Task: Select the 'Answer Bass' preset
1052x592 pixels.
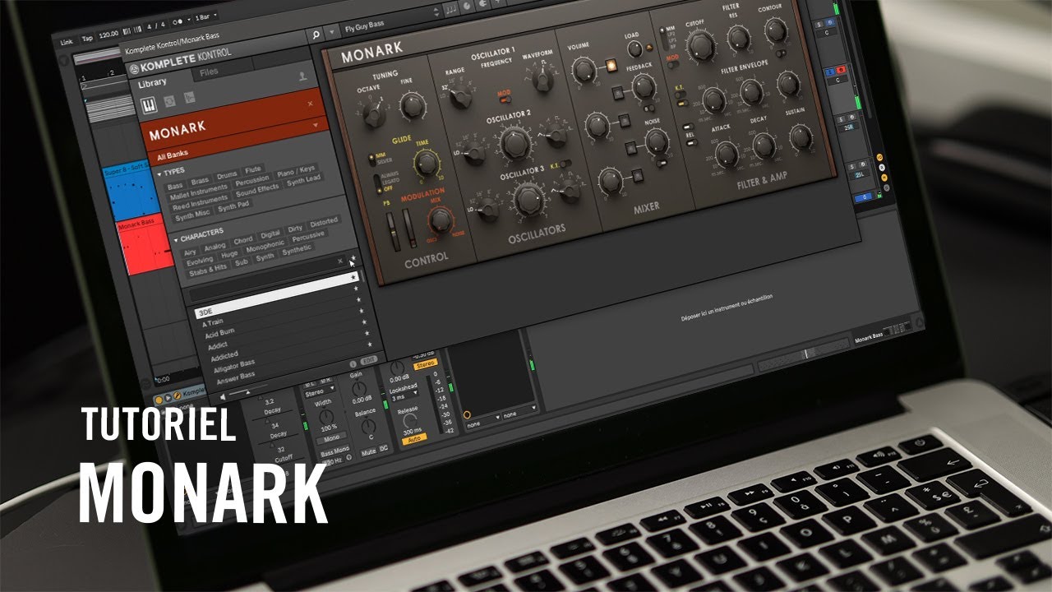Action: coord(234,378)
